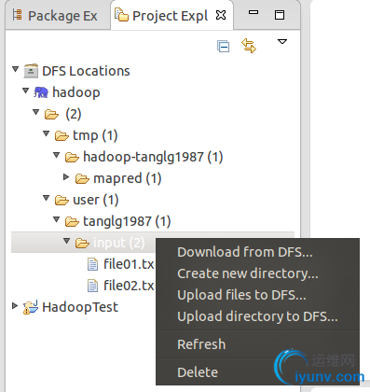The image size is (370, 392).
Task: Select the tmp (1) tree row
Action: pos(95,135)
